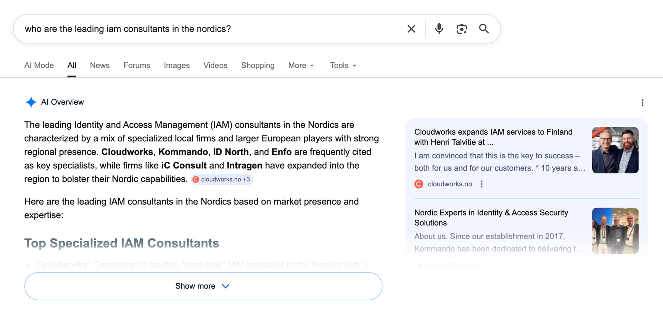663x311 pixels.
Task: Click the AI Overview sparkle icon
Action: 31,102
